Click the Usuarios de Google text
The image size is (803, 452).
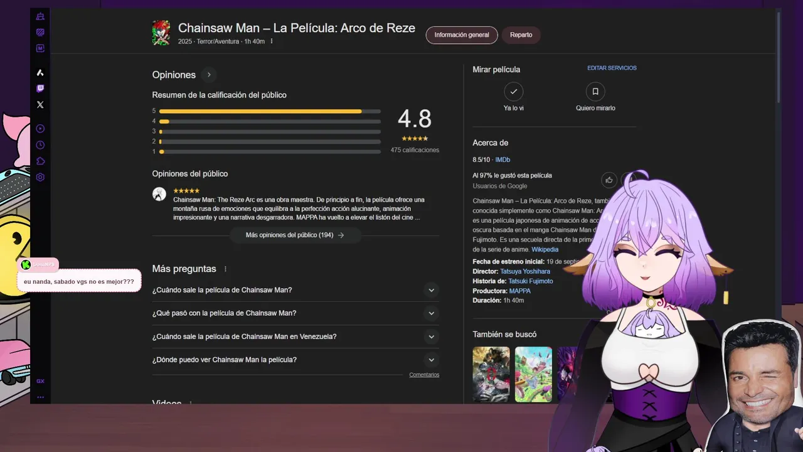[x=500, y=186]
